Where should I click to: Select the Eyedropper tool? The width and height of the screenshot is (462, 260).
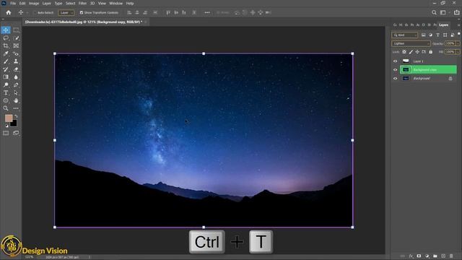point(6,53)
